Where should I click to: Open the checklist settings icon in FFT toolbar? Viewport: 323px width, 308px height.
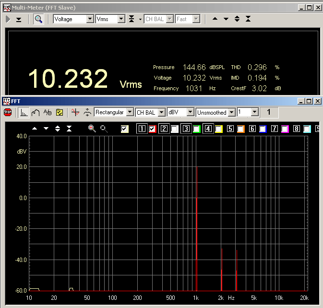tap(60, 112)
